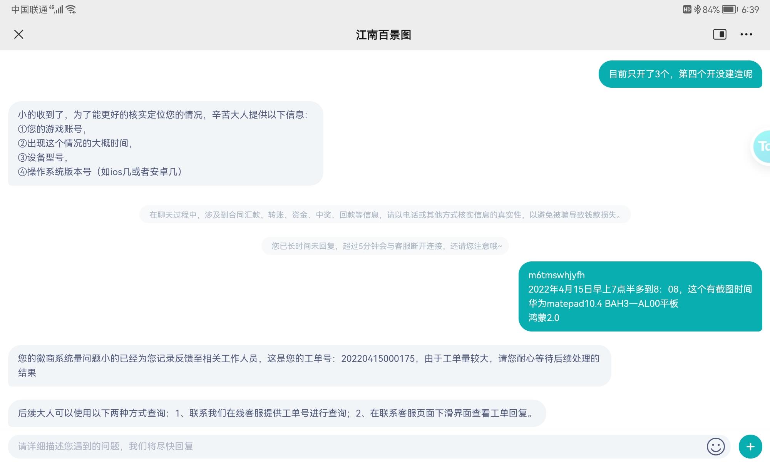The image size is (770, 462).
Task: Tap the message about two query methods
Action: (276, 413)
